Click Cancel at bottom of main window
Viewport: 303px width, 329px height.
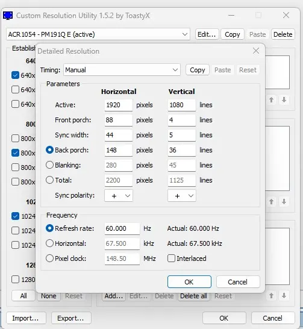(273, 318)
